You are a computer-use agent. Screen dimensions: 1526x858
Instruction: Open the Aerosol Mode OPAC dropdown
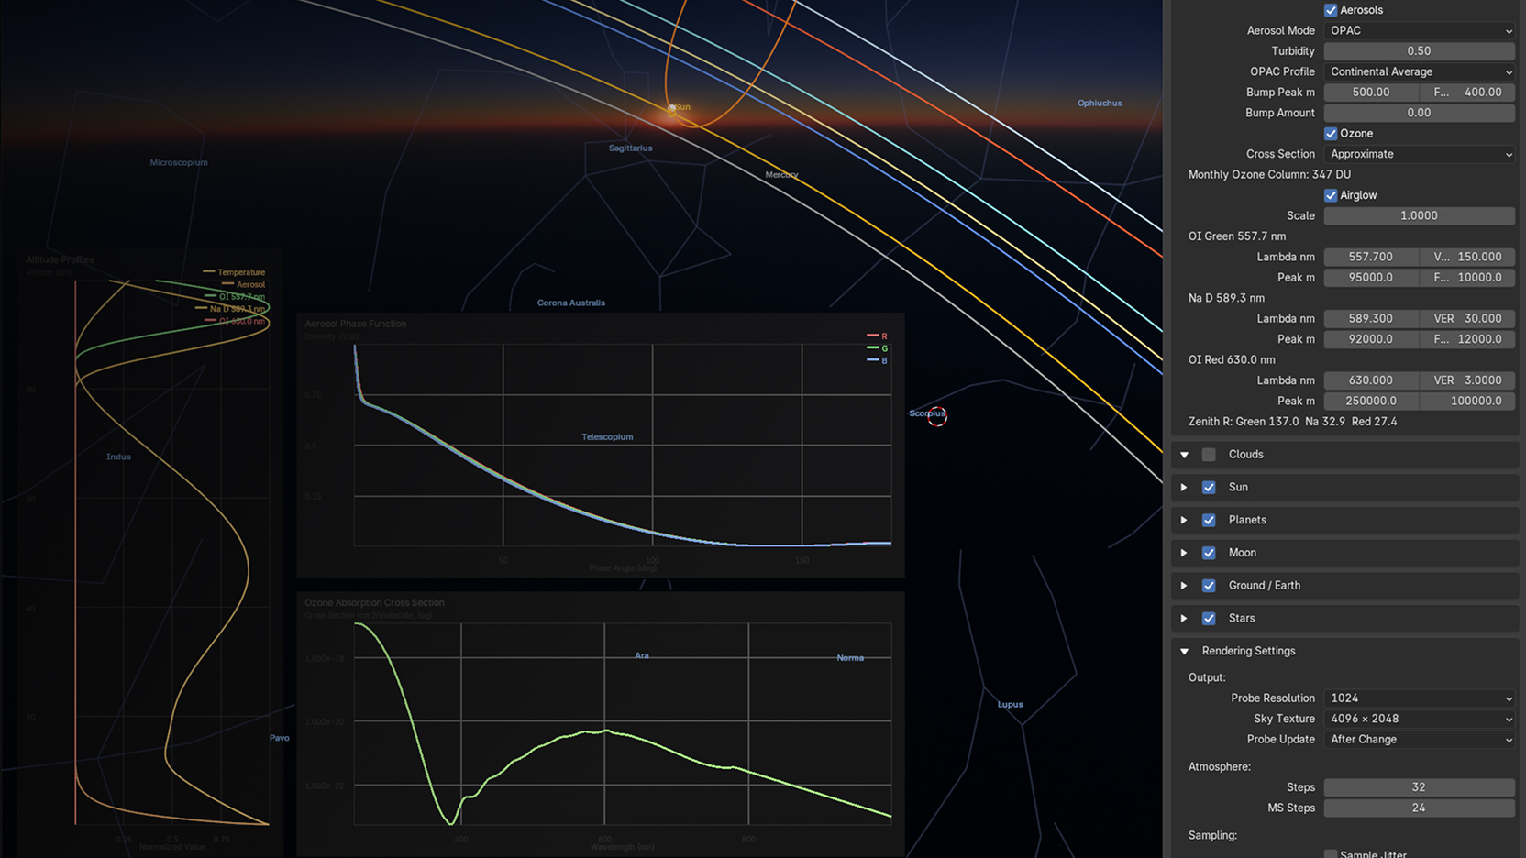click(x=1420, y=30)
